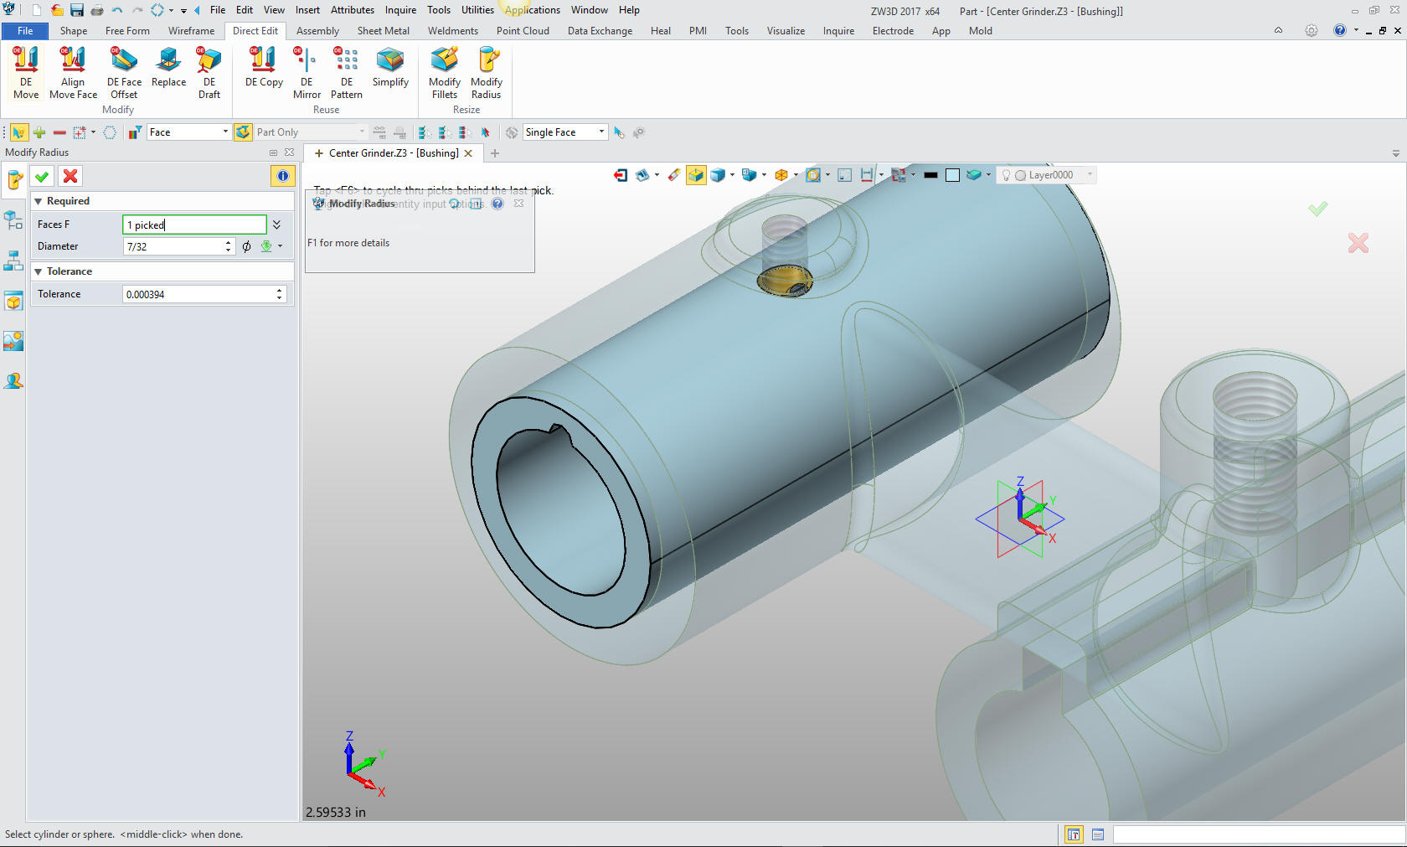Click the blue File backstage button
Screen dimensions: 1407x847
pos(25,31)
